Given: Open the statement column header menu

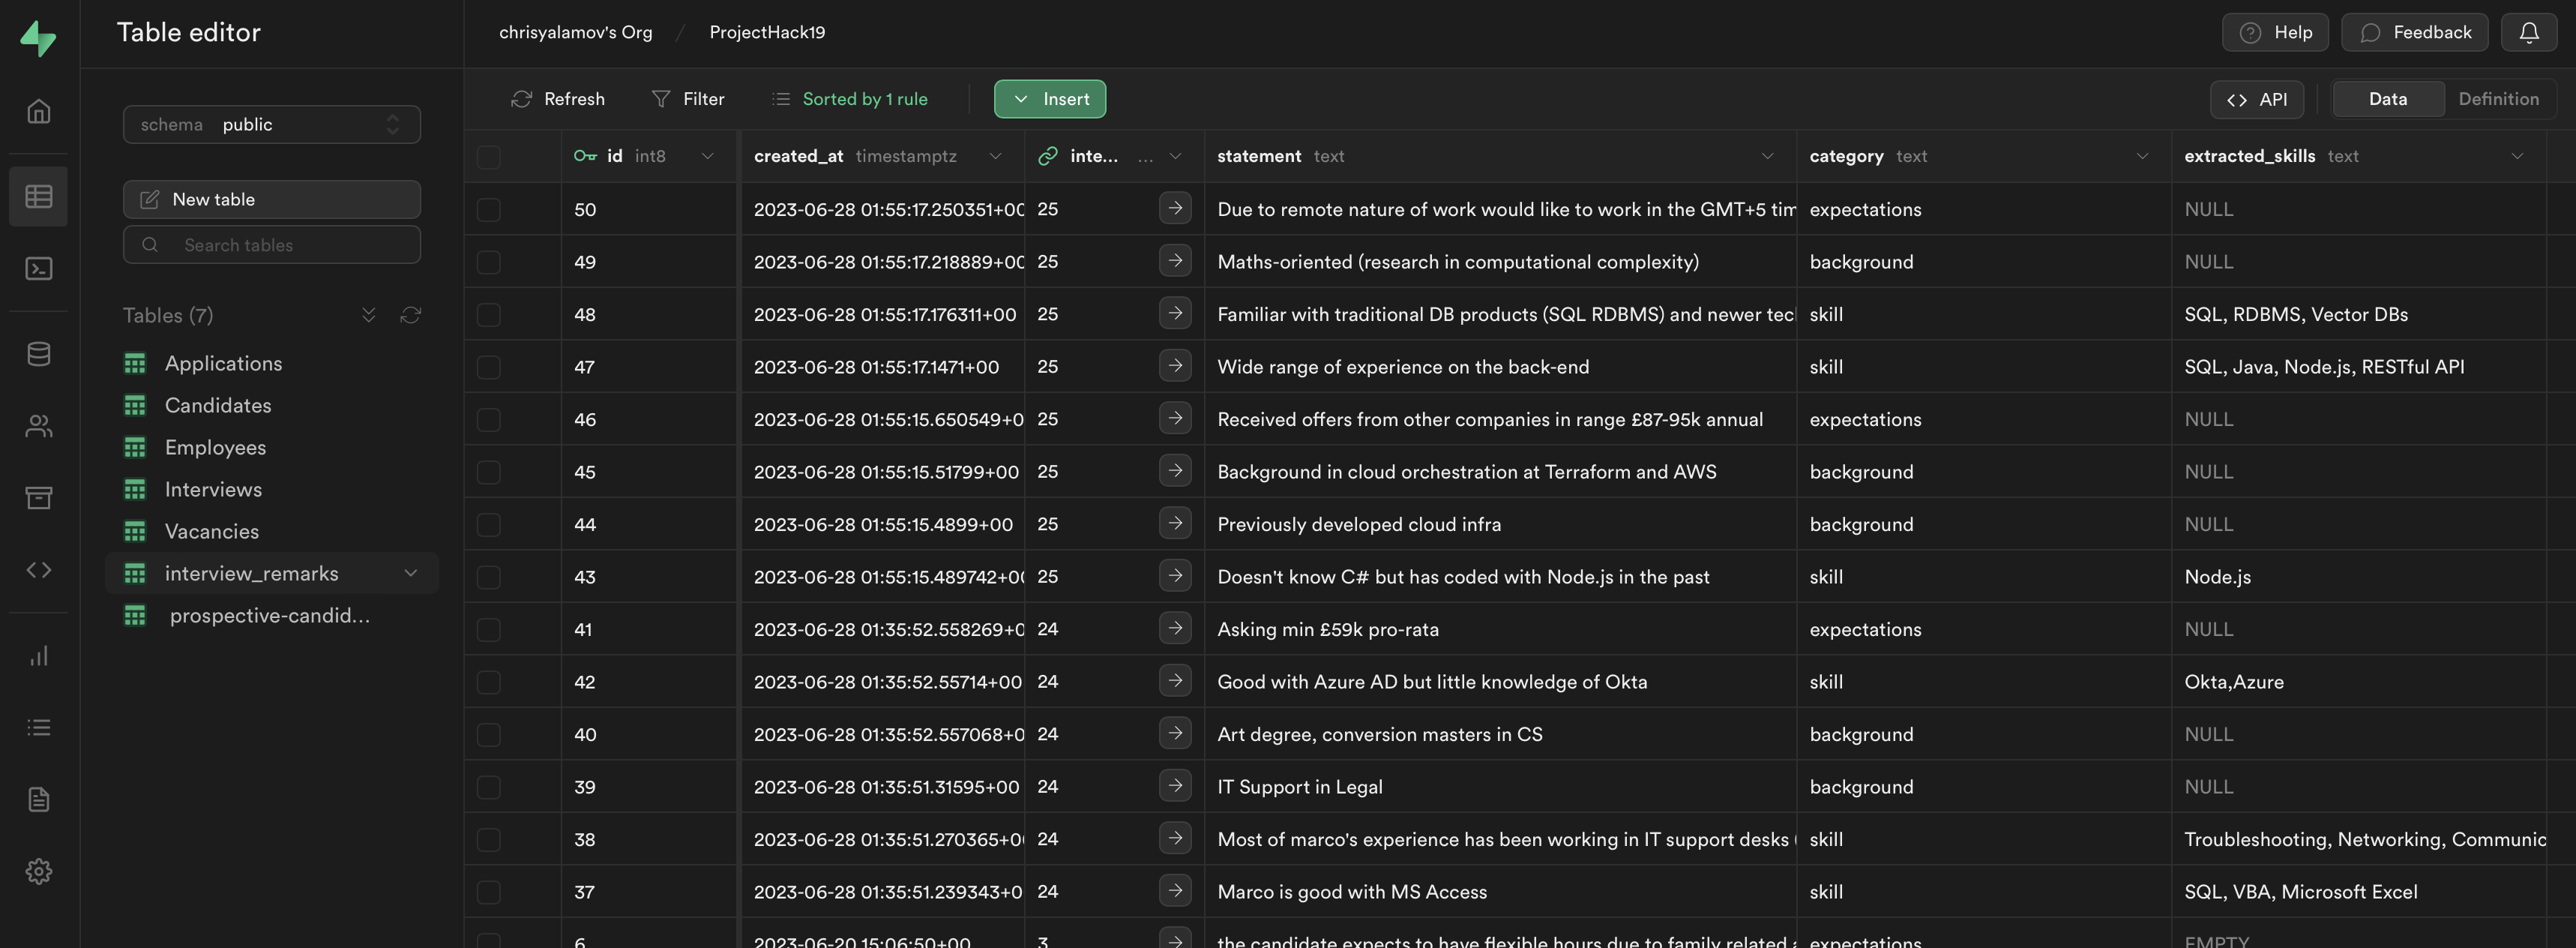Looking at the screenshot, I should pos(1767,156).
